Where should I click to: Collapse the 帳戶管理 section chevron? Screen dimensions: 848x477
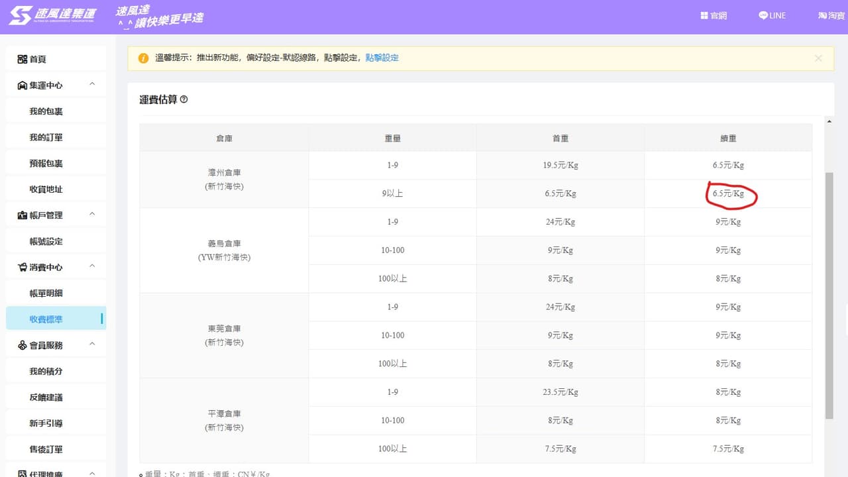(92, 215)
